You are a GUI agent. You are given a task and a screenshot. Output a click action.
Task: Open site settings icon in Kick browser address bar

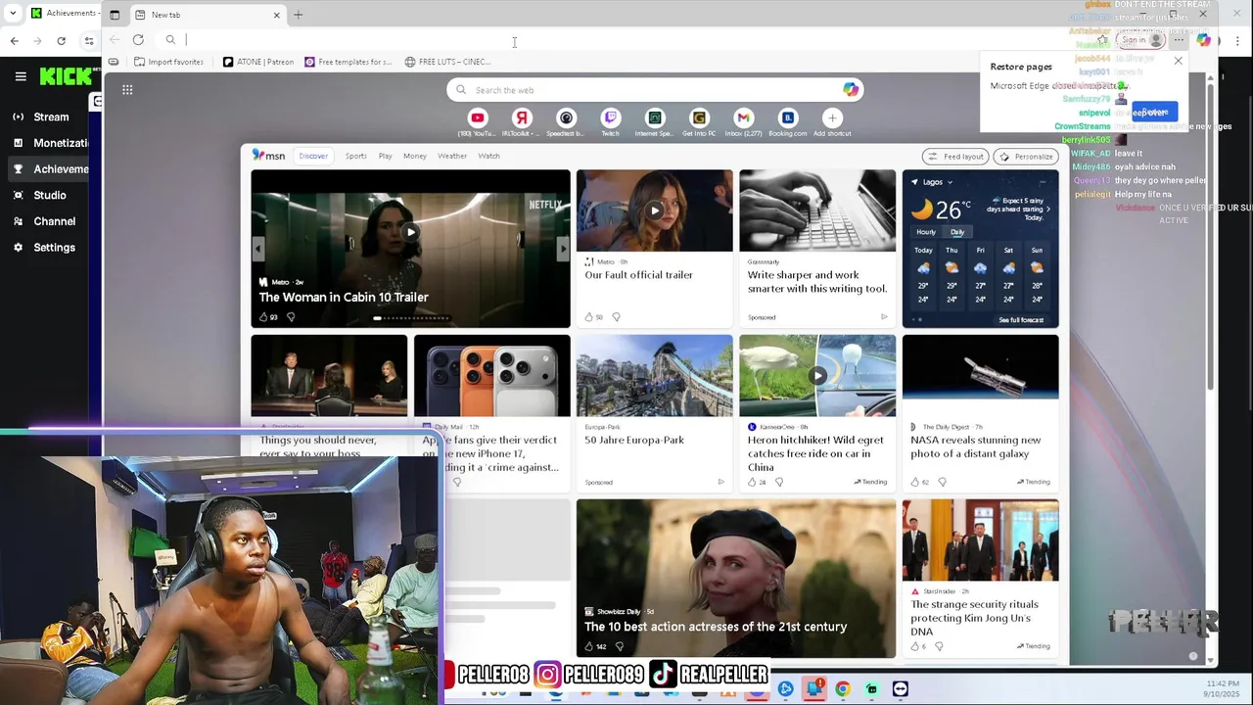(x=89, y=40)
